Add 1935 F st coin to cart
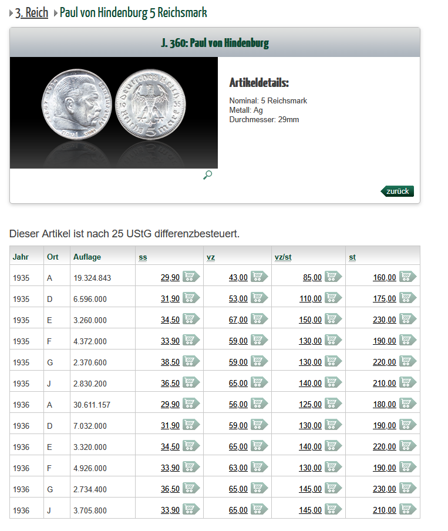The width and height of the screenshot is (448, 531). (407, 340)
